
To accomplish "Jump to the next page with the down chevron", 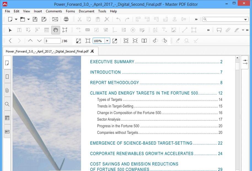I will (39, 41).
